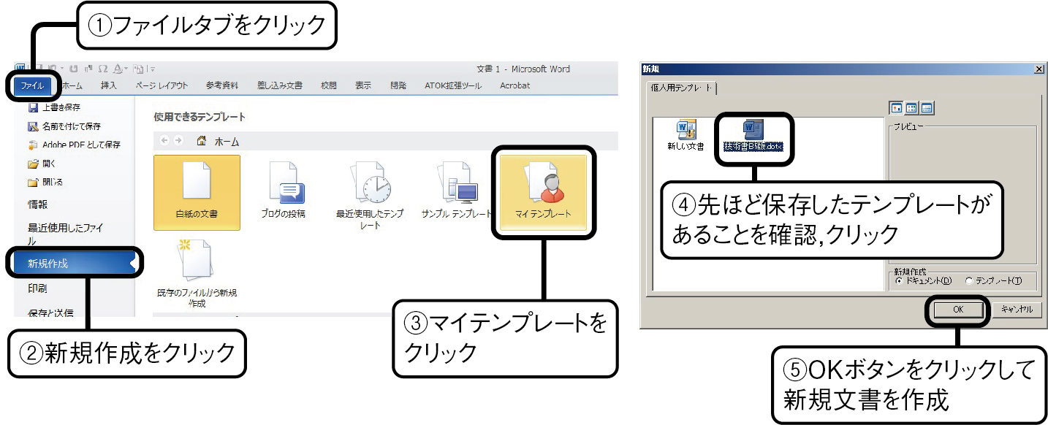Click 閉じる (Close) document item
The height and width of the screenshot is (425, 1048).
45,182
